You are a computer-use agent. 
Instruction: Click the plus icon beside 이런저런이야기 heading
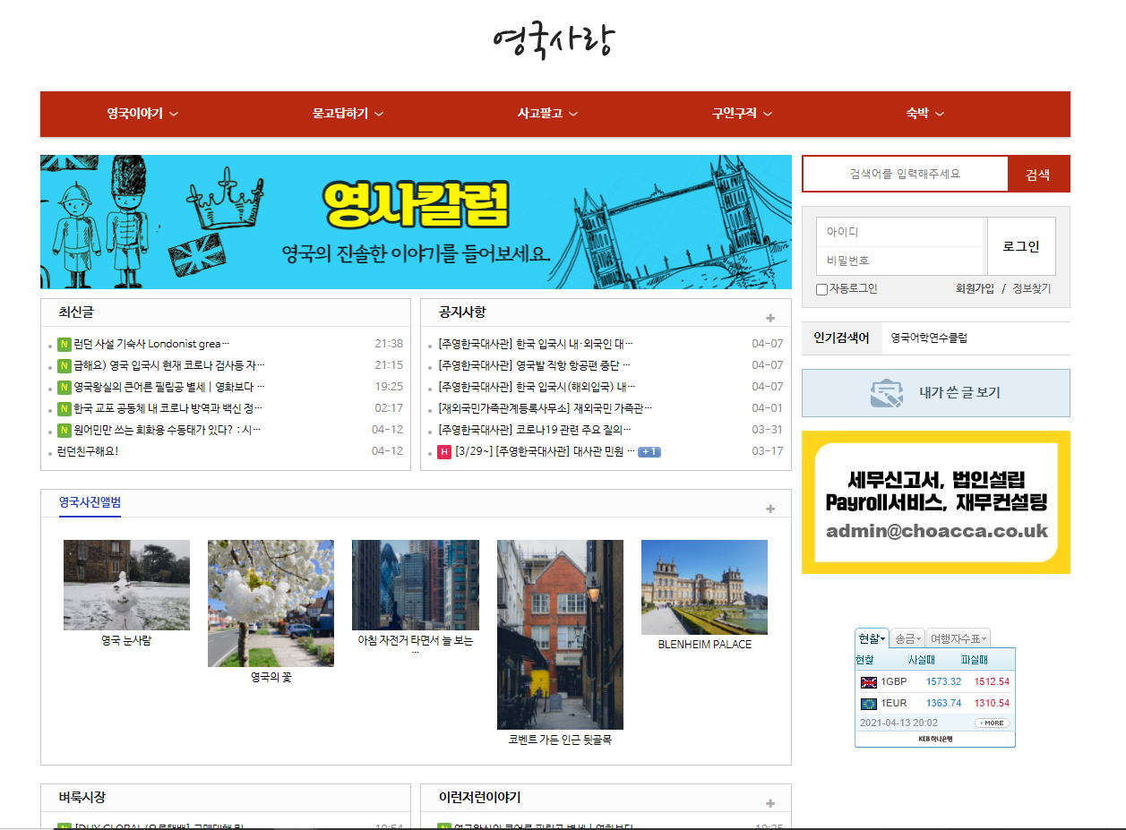[769, 803]
